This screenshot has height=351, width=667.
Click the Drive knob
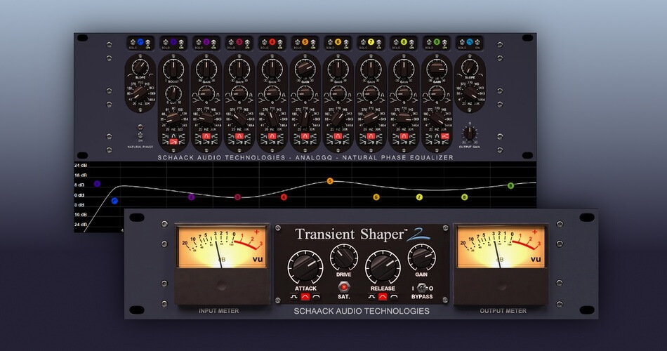point(344,257)
